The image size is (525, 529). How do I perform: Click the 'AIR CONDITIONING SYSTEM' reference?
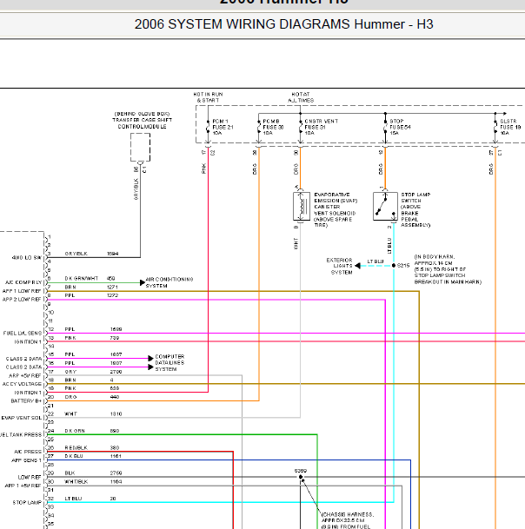(x=169, y=282)
